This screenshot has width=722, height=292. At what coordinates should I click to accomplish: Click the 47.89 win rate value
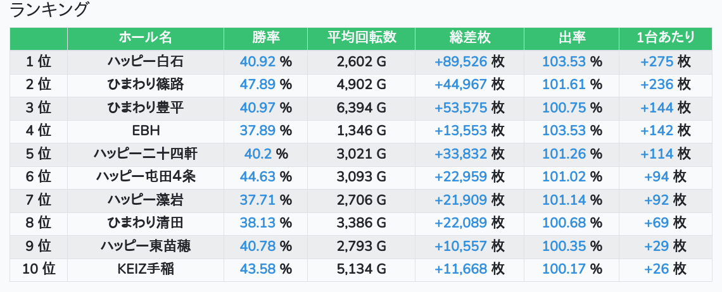pyautogui.click(x=258, y=85)
